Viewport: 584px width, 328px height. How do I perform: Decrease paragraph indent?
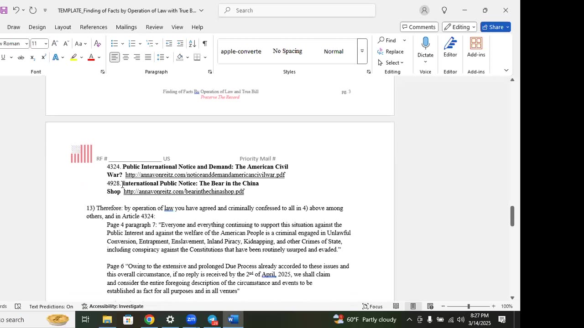(169, 44)
